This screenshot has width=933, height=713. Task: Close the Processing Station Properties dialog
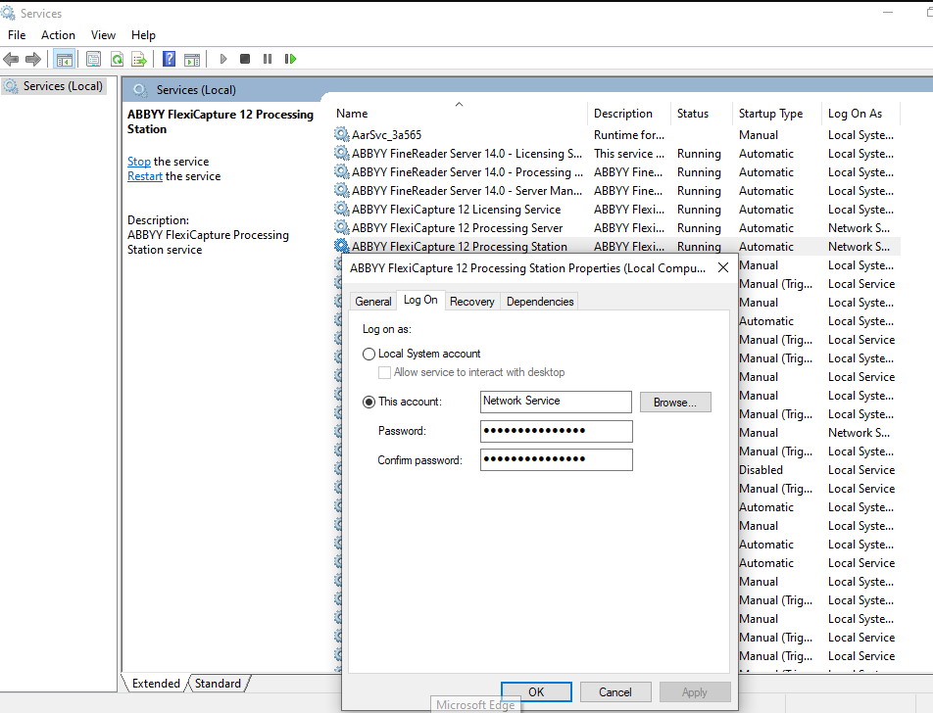(723, 267)
